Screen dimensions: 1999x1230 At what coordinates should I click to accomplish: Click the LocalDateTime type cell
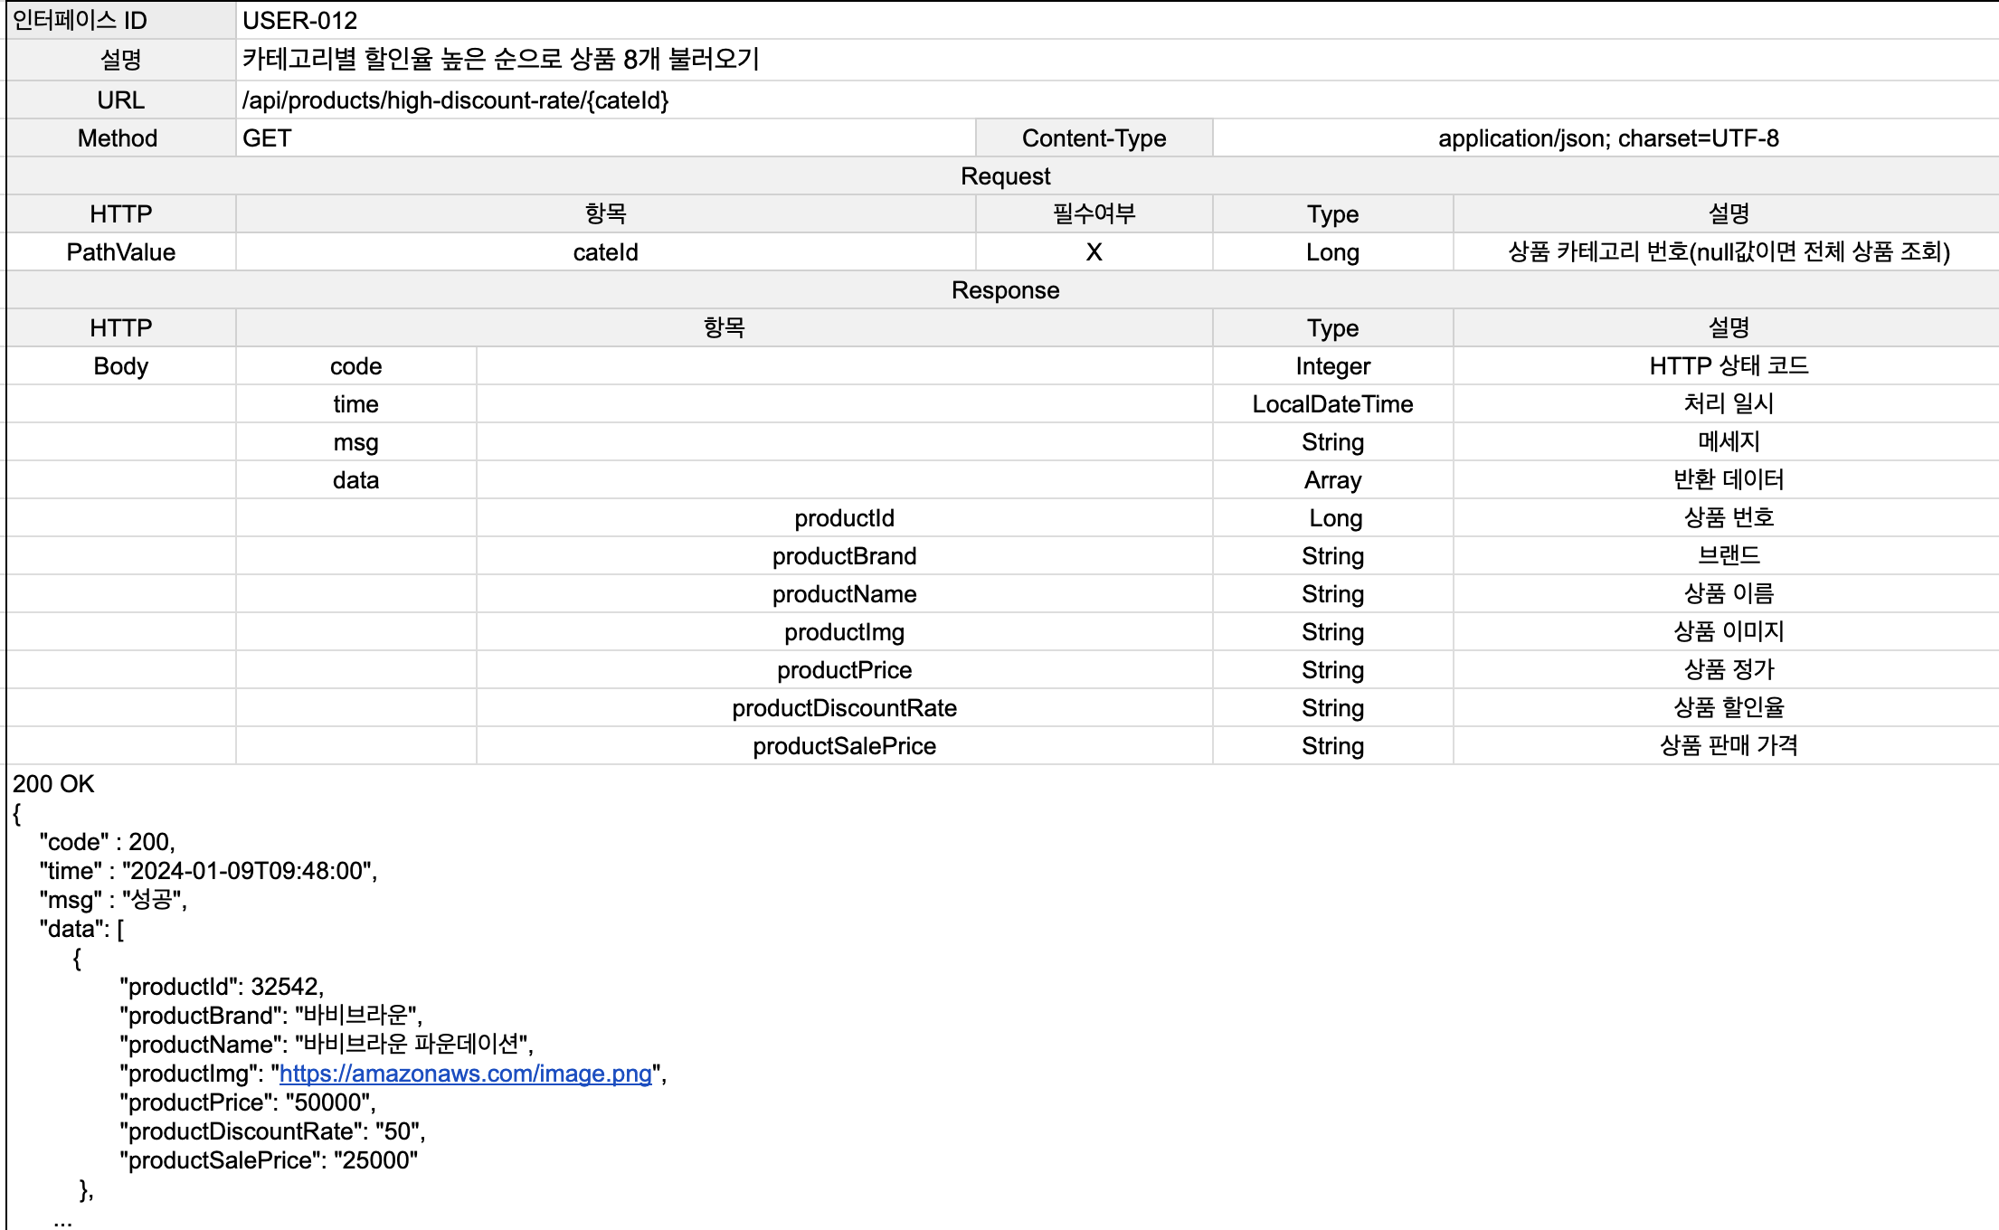(1331, 404)
